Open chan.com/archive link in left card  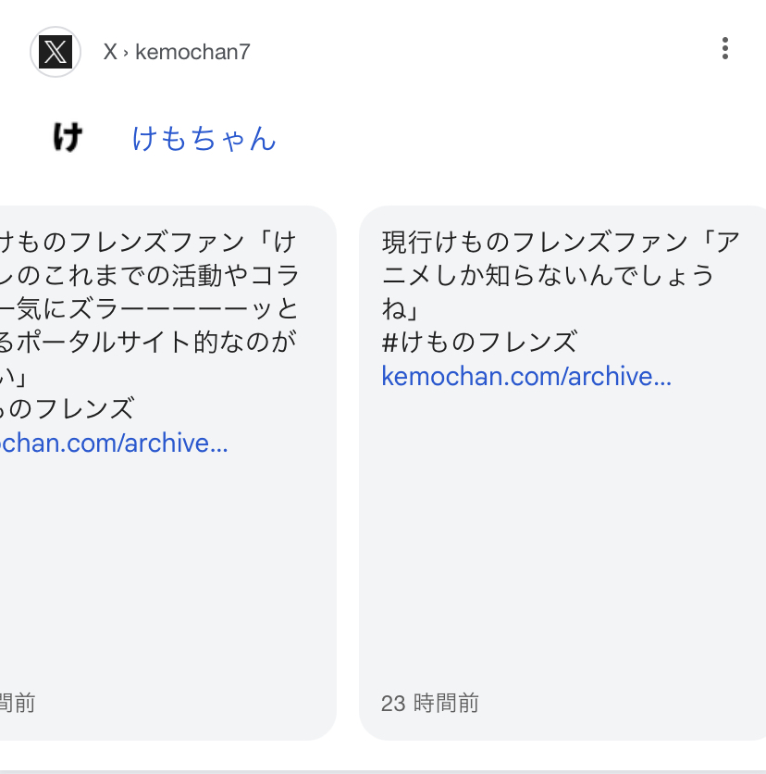click(114, 443)
